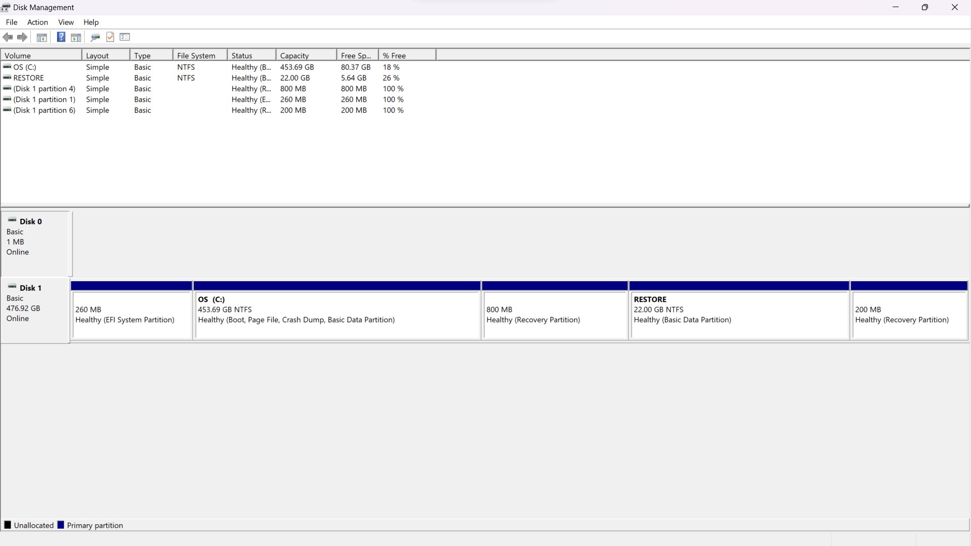Open the File menu
971x546 pixels.
click(12, 22)
